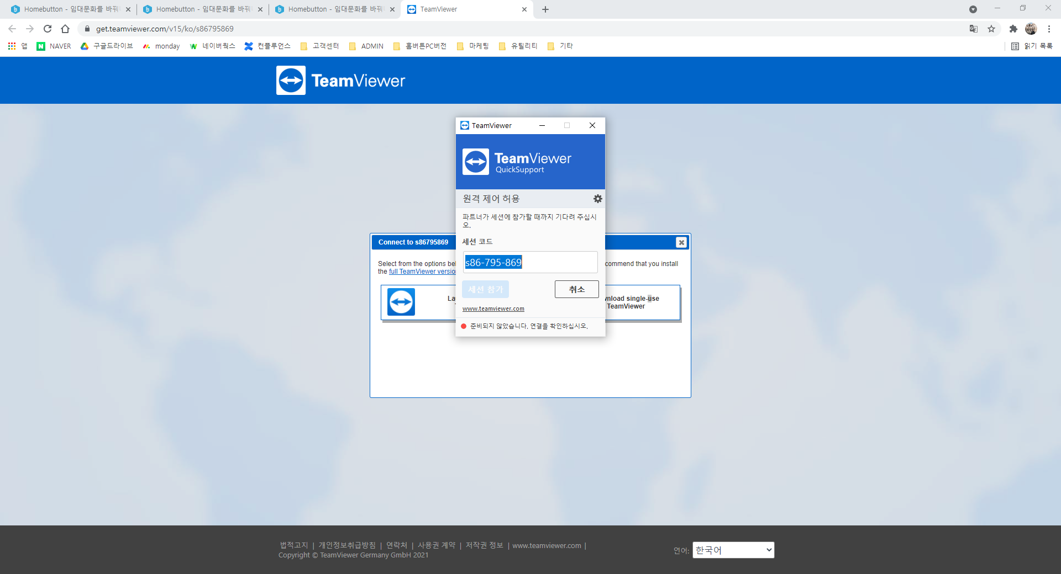Expand the 유틸리티 bookmark folder
This screenshot has height=574, width=1061.
coord(518,46)
